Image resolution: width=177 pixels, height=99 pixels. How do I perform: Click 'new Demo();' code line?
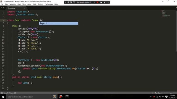tap(25, 83)
